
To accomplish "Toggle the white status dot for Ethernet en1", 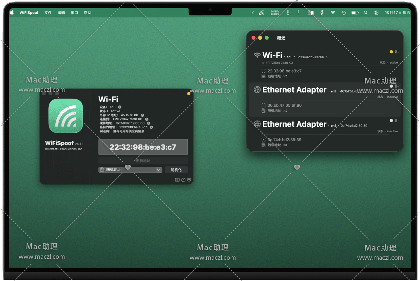I will click(391, 86).
